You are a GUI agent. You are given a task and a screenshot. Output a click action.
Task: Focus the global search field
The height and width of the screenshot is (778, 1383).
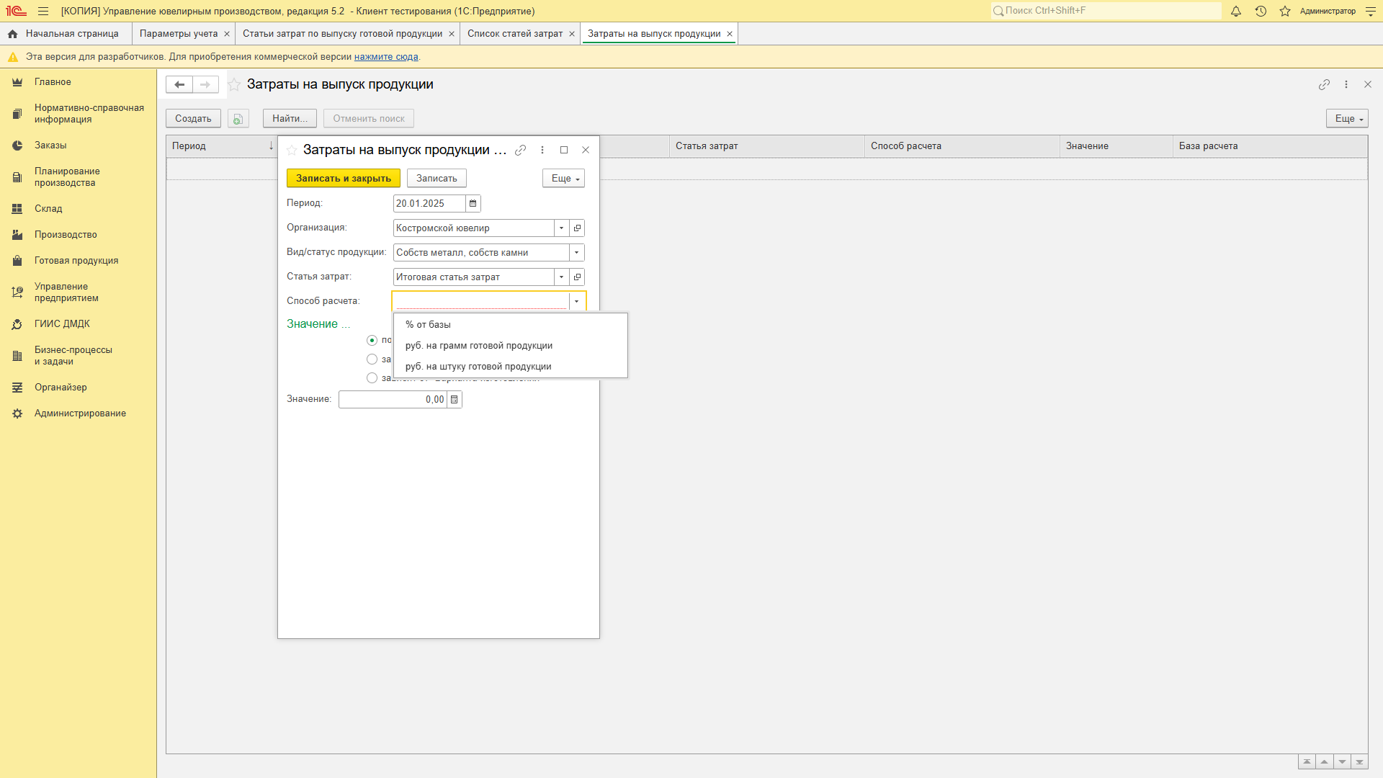pos(1106,11)
